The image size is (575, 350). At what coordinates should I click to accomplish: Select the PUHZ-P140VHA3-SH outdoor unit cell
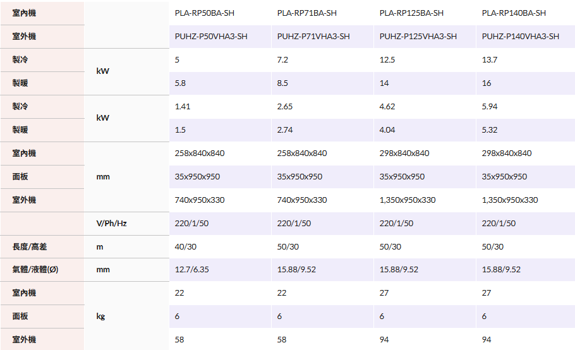tap(520, 37)
